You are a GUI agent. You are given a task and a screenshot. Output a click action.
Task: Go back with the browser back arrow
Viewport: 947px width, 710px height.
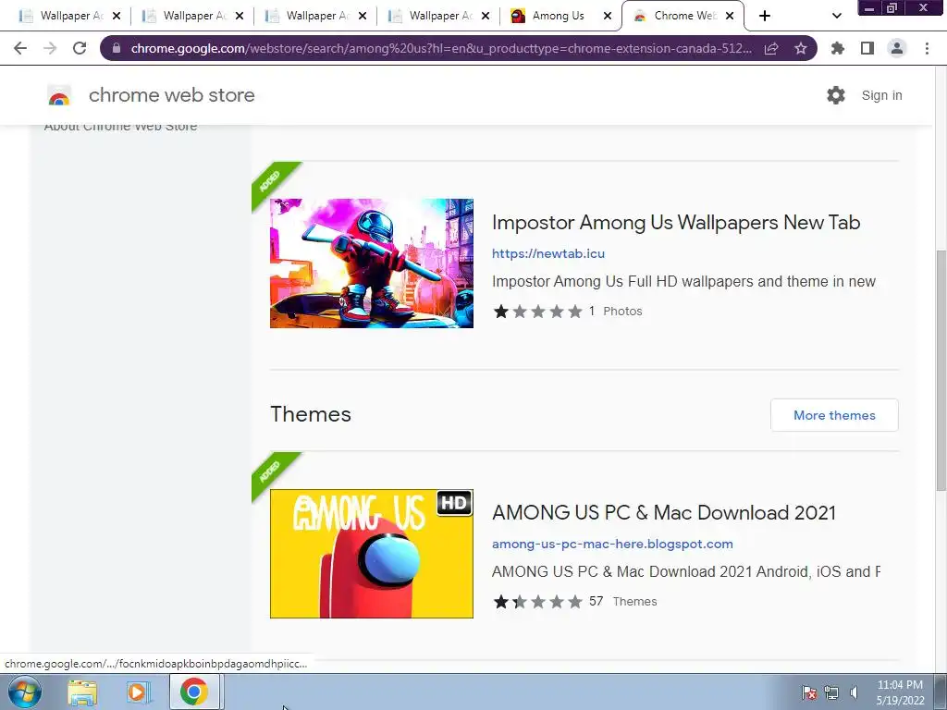pyautogui.click(x=20, y=48)
